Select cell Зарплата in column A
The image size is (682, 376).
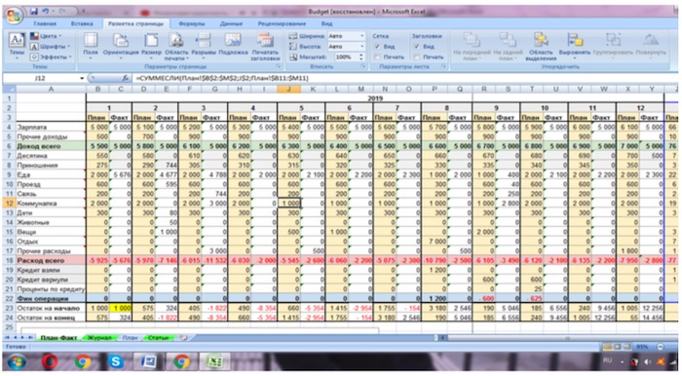[x=51, y=127]
